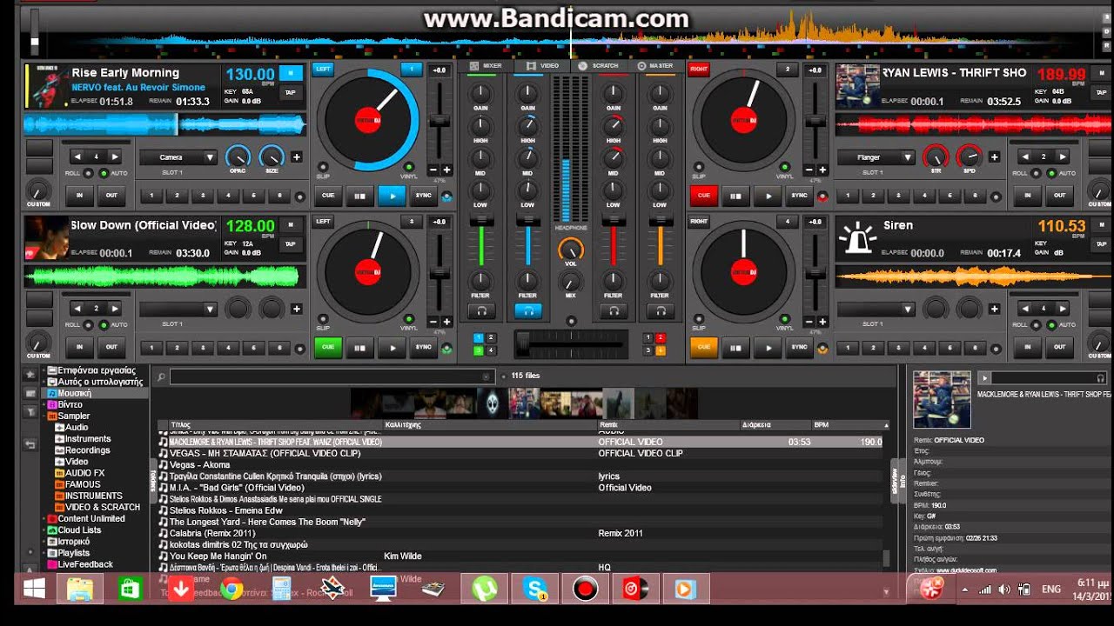Click the orange CUE button on Siren deck
1114x626 pixels.
tap(704, 347)
